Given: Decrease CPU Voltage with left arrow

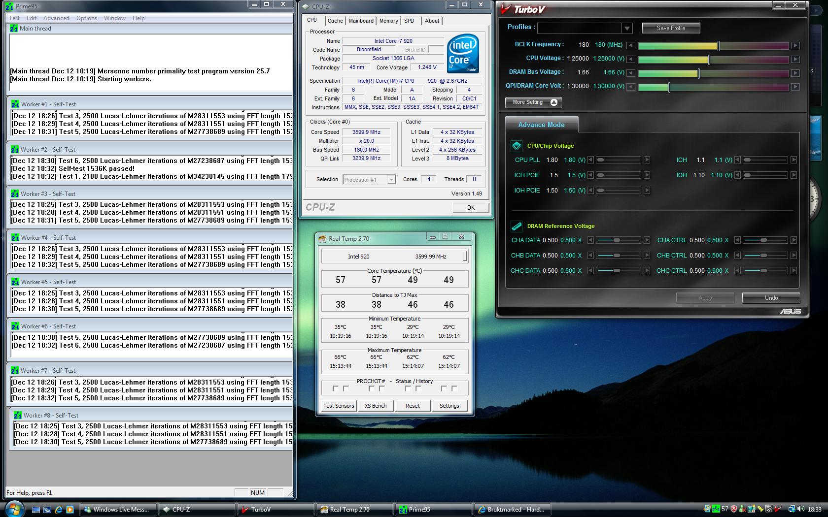Looking at the screenshot, I should tap(631, 59).
